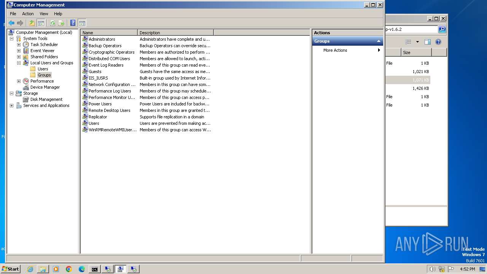This screenshot has height=274, width=487.
Task: Click the Power Users group icon
Action: point(85,104)
